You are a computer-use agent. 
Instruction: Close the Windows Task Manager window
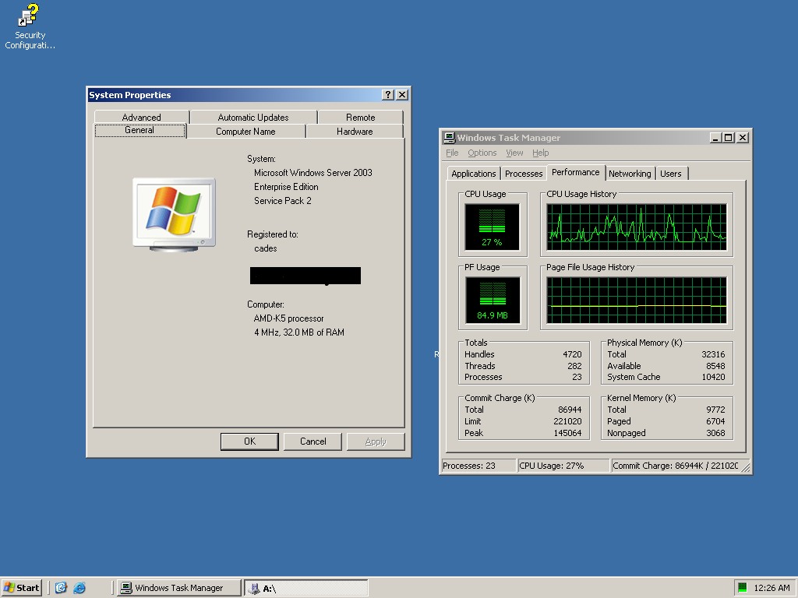(x=743, y=137)
